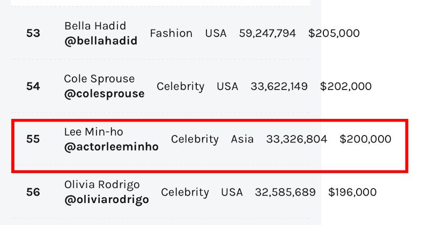Click rank number 54
Viewport: 429px width, 225px height.
pyautogui.click(x=33, y=86)
